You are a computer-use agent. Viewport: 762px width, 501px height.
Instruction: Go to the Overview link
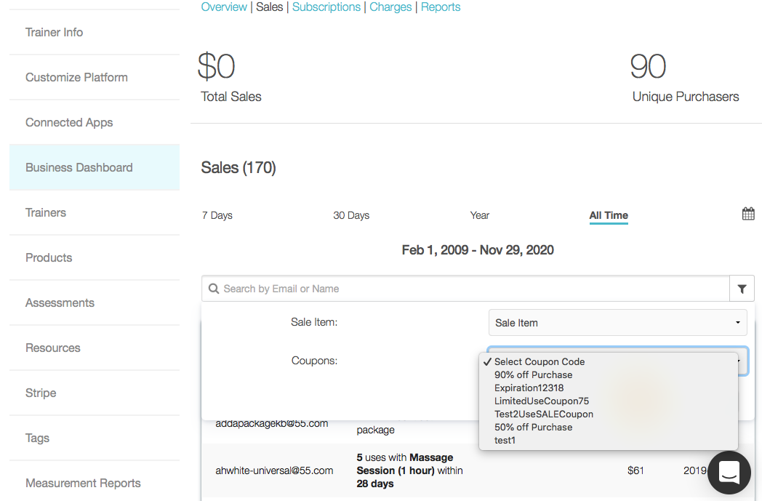coord(224,7)
